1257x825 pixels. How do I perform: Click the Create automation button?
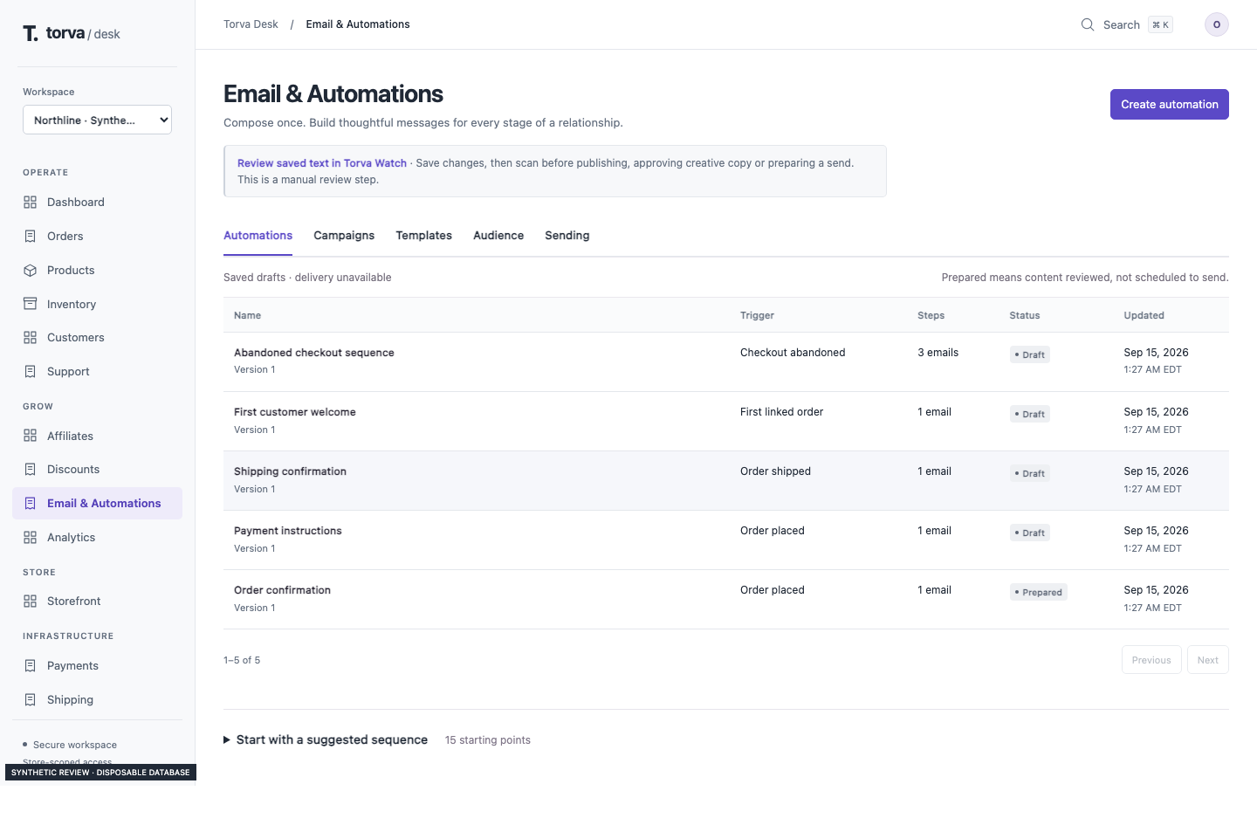tap(1169, 105)
